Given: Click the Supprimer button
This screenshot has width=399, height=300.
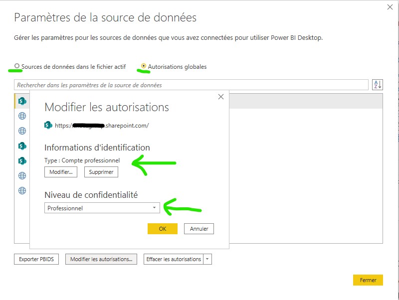Looking at the screenshot, I should click(101, 172).
